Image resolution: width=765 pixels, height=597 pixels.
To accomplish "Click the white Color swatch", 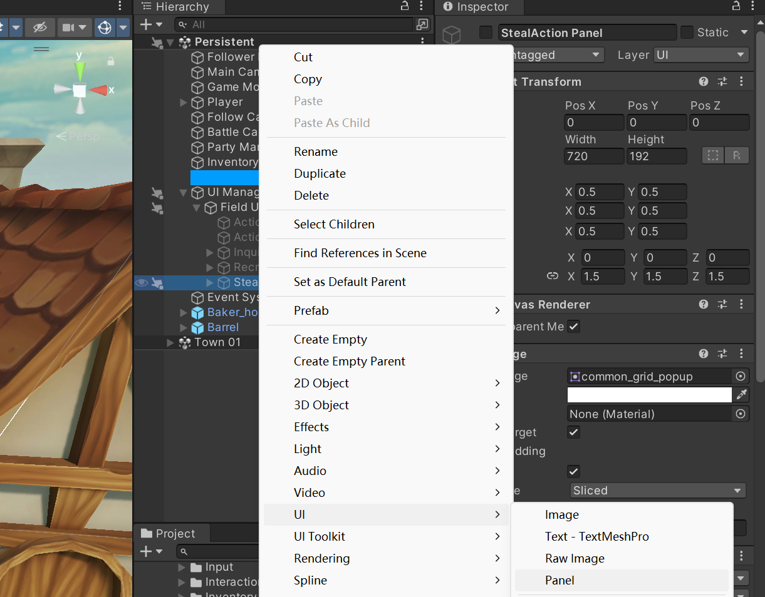I will click(649, 395).
